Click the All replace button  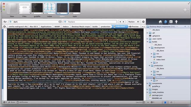point(138,22)
